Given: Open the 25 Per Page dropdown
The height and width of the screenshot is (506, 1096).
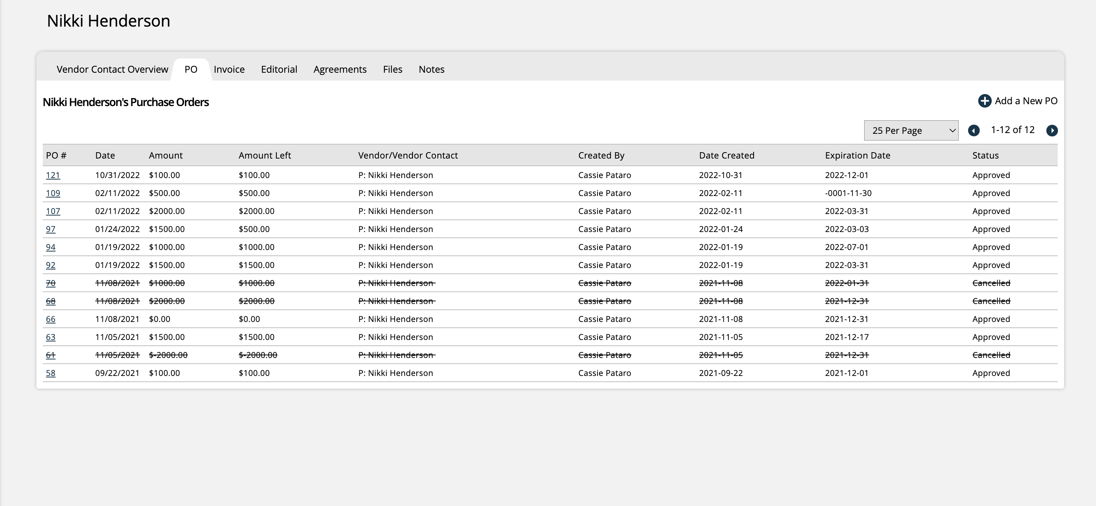Looking at the screenshot, I should point(911,130).
